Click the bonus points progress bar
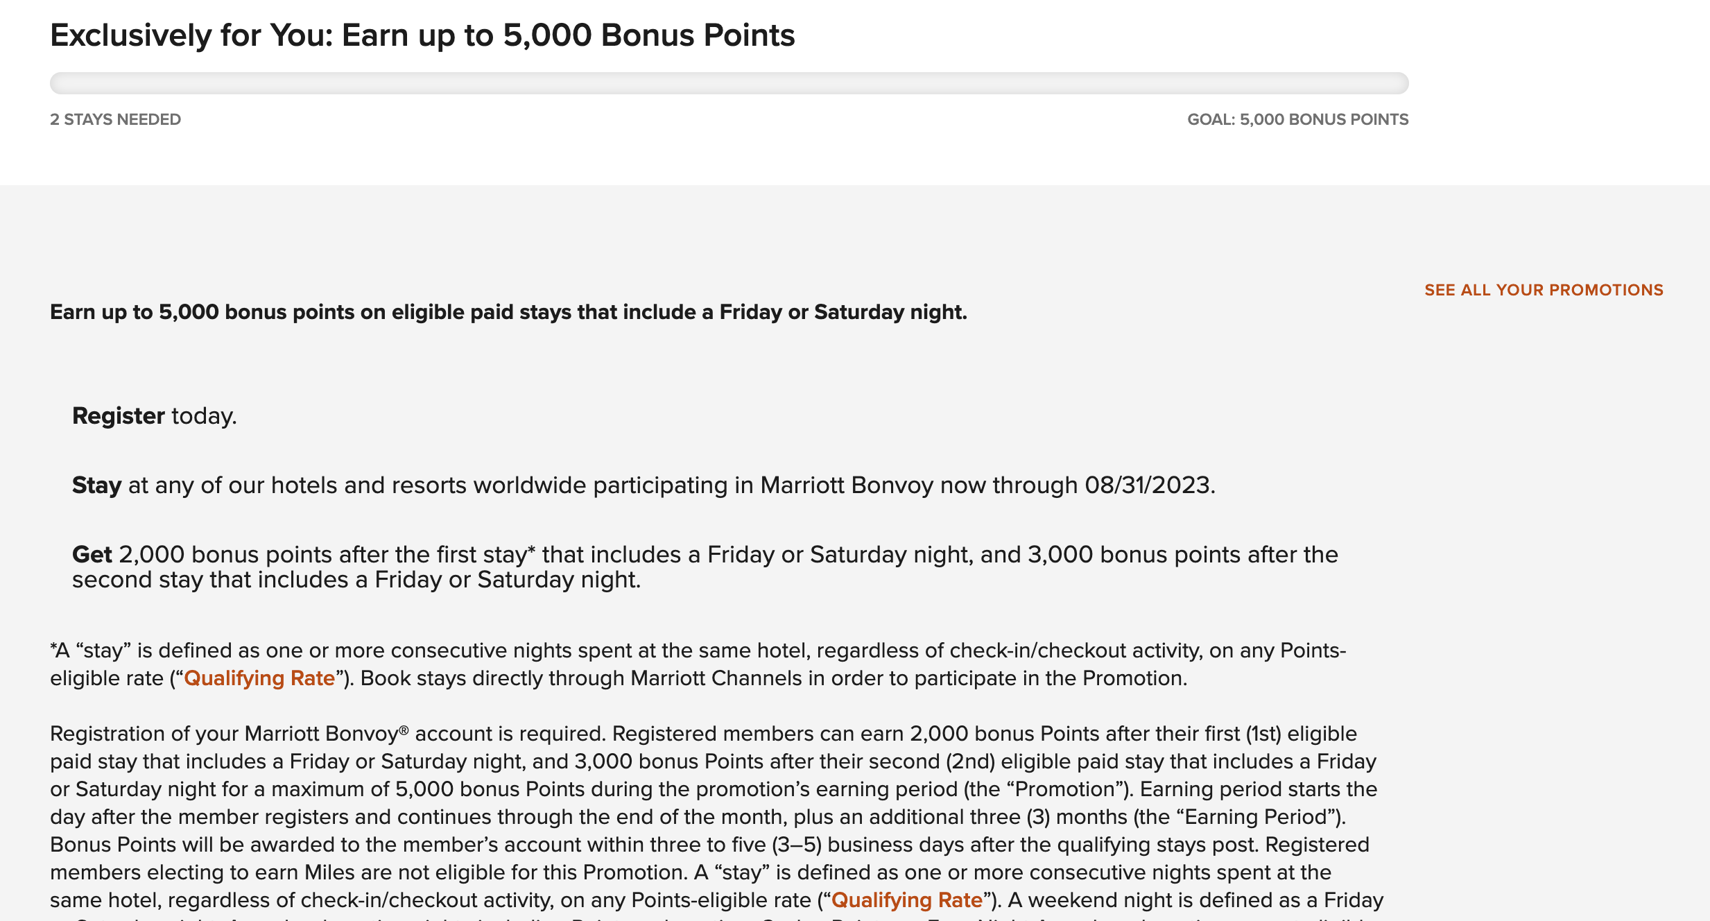This screenshot has height=921, width=1710. coord(729,83)
